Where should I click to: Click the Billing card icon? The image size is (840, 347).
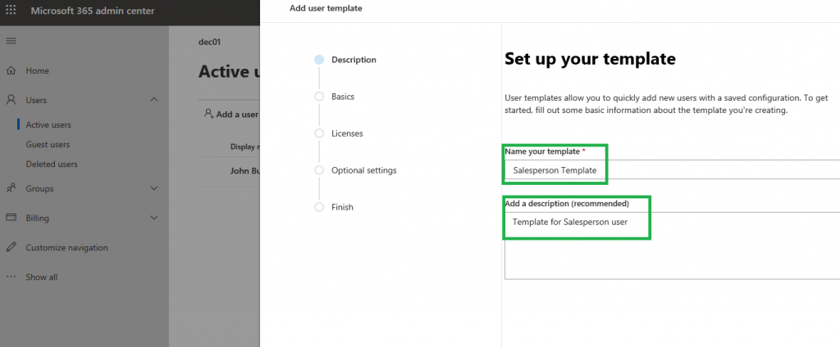(11, 218)
